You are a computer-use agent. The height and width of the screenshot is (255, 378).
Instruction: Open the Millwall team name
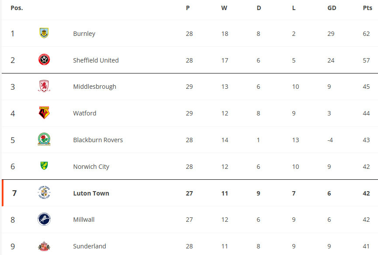[84, 220]
